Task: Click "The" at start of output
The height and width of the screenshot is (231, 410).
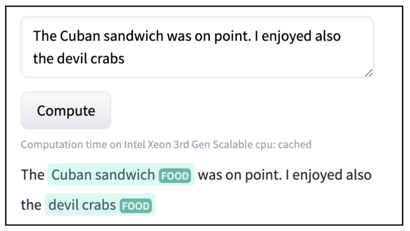Action: coord(32,175)
